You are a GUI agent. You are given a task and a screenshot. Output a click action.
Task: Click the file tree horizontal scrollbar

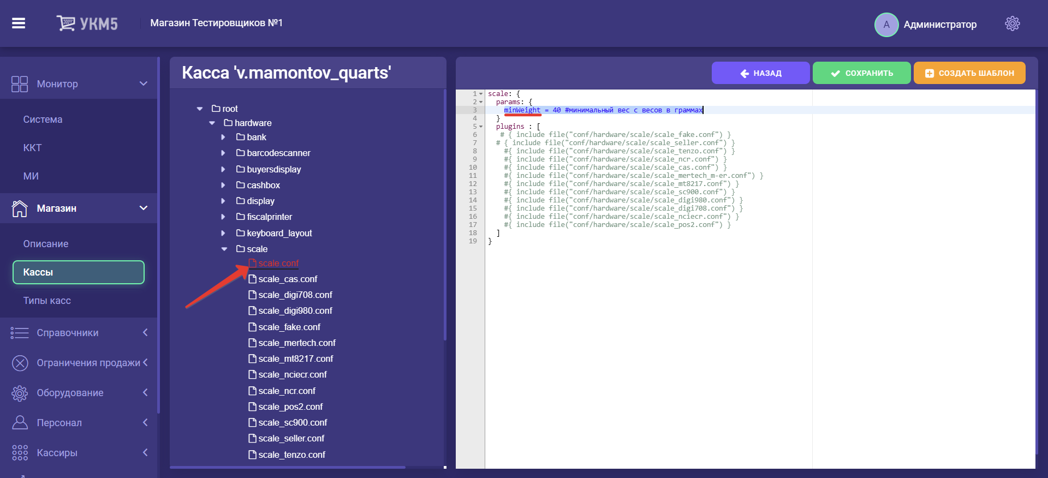point(288,467)
